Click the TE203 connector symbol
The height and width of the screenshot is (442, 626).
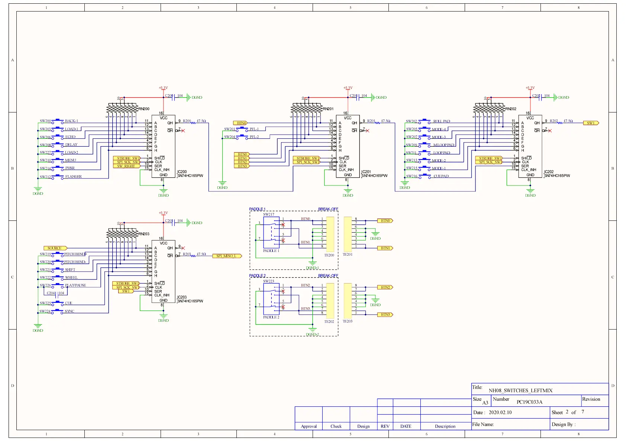pyautogui.click(x=348, y=301)
